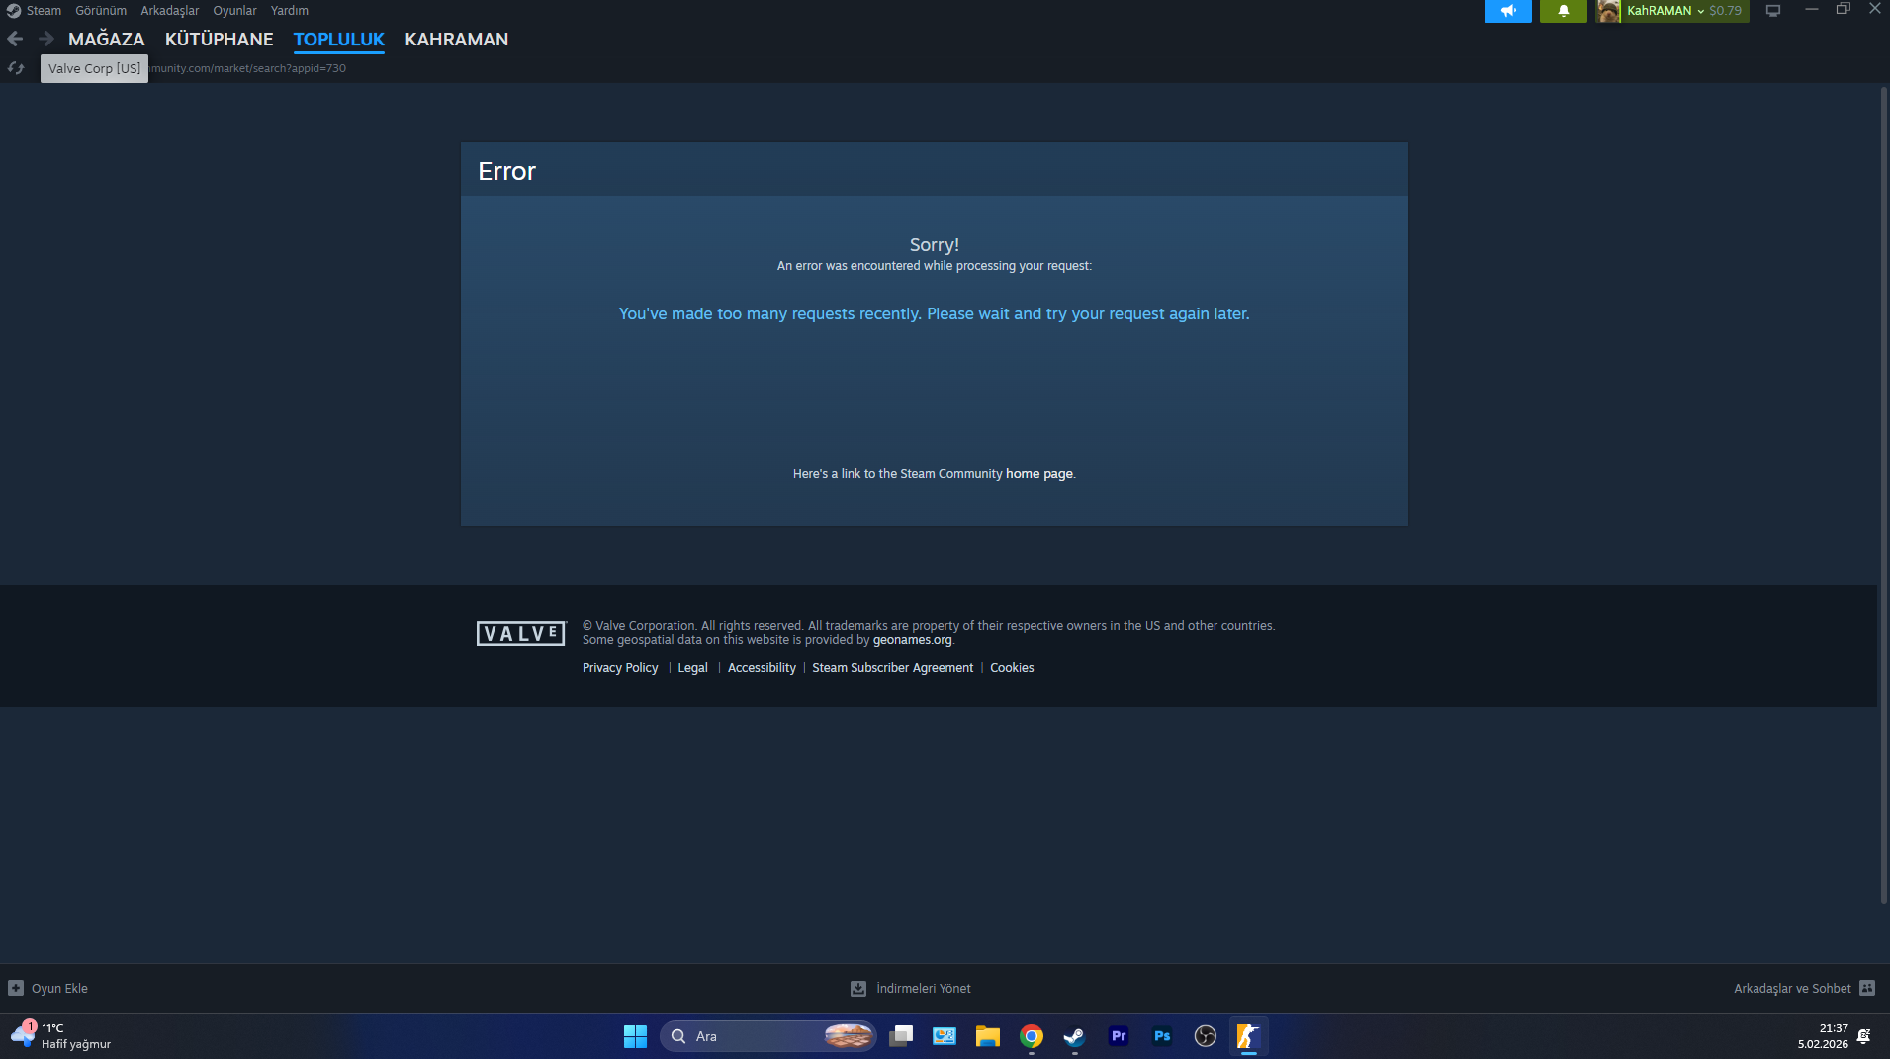Viewport: 1890px width, 1059px height.
Task: Open OBS Studio from the taskbar
Action: [1206, 1036]
